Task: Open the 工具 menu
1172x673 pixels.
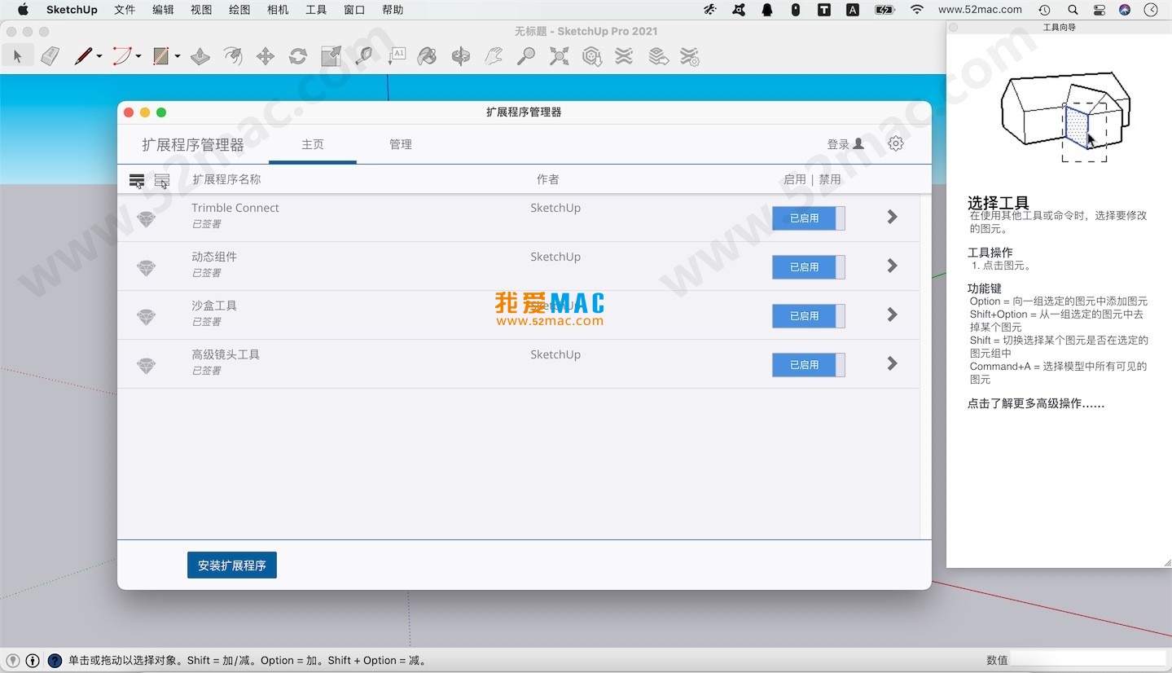Action: 316,10
